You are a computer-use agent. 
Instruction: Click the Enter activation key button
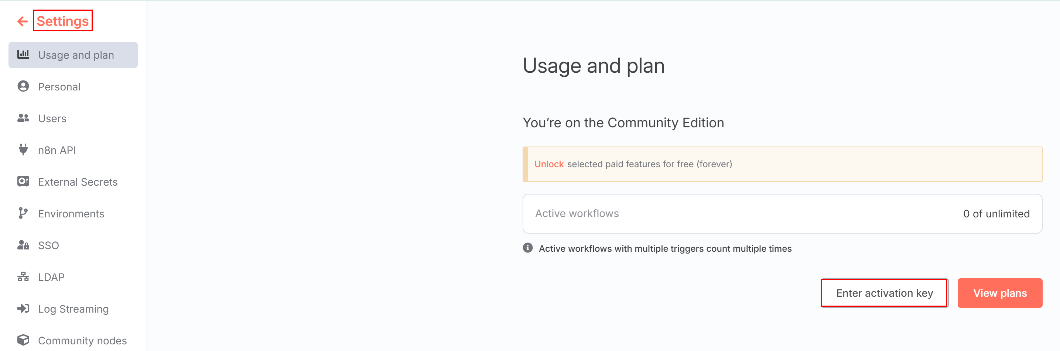click(x=884, y=293)
